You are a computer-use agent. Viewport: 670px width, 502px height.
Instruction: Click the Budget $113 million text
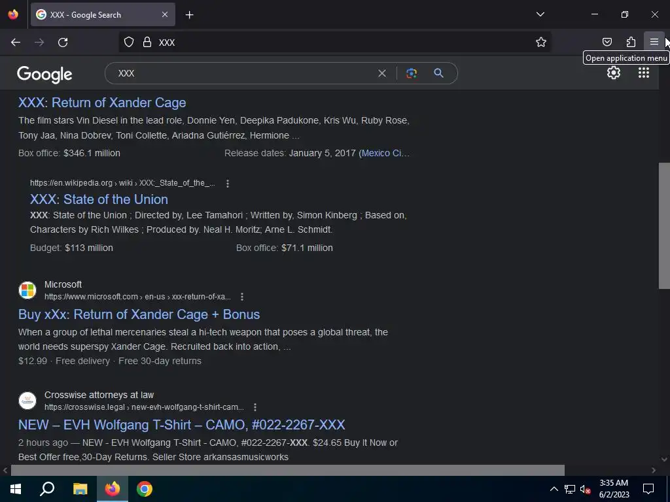[x=71, y=248]
